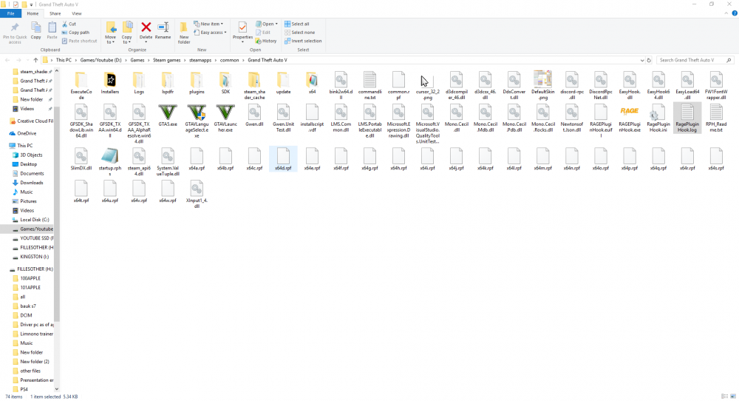The height and width of the screenshot is (401, 739).
Task: Click the red Delete icon in the ribbon
Action: (146, 29)
